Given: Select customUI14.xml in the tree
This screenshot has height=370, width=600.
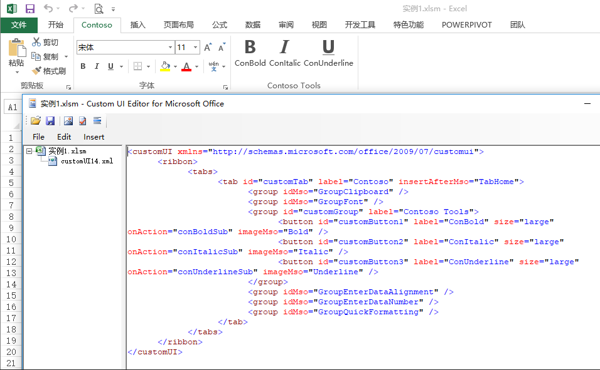Looking at the screenshot, I should 87,161.
